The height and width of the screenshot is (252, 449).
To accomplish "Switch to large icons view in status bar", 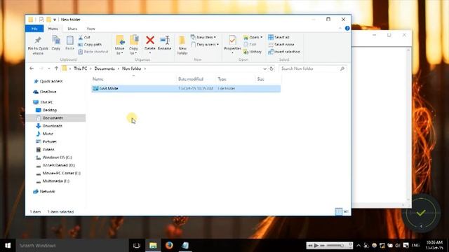I will pos(346,211).
